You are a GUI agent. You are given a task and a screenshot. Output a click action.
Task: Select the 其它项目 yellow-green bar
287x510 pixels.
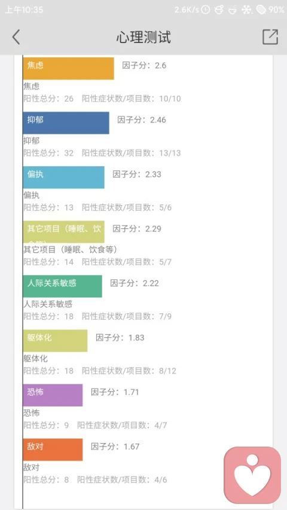point(64,232)
